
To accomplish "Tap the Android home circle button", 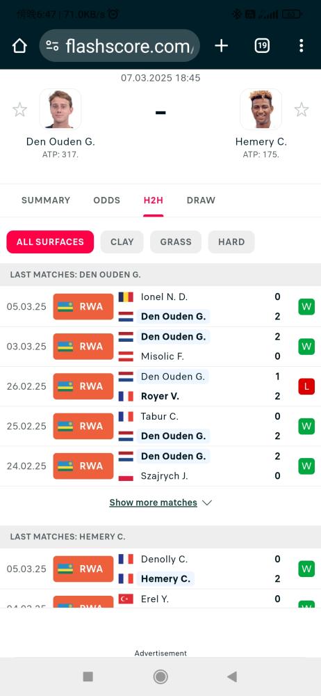I will pyautogui.click(x=160, y=677).
